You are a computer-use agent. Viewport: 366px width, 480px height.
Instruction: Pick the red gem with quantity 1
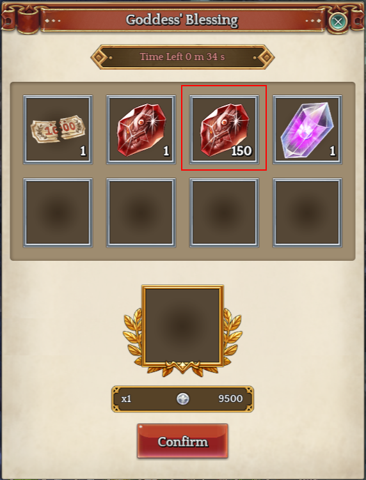(141, 130)
